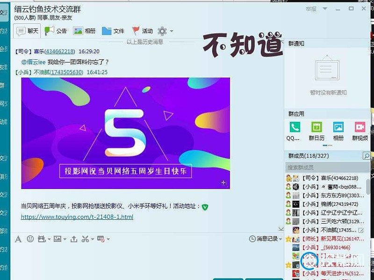This screenshot has height=280, width=374.
Task: Expand the cat-face sticker options arrow
Action: pos(49,239)
